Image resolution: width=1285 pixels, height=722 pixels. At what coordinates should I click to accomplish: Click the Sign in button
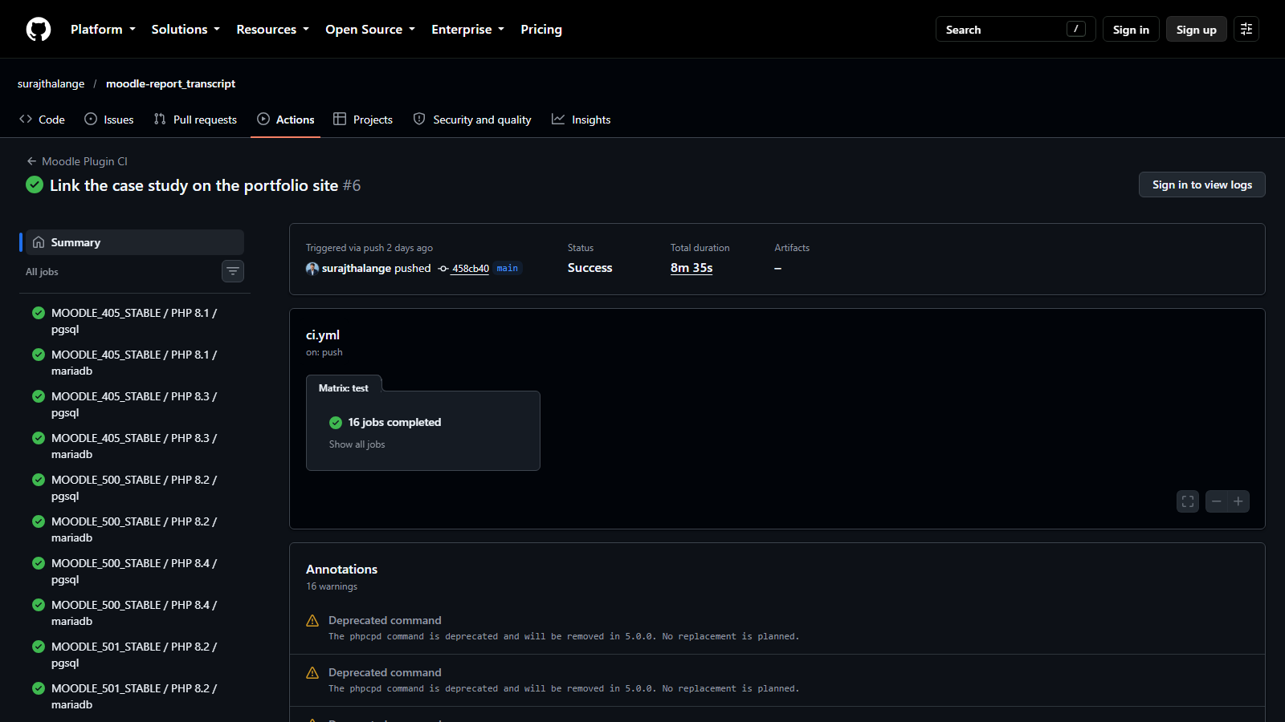(1131, 30)
